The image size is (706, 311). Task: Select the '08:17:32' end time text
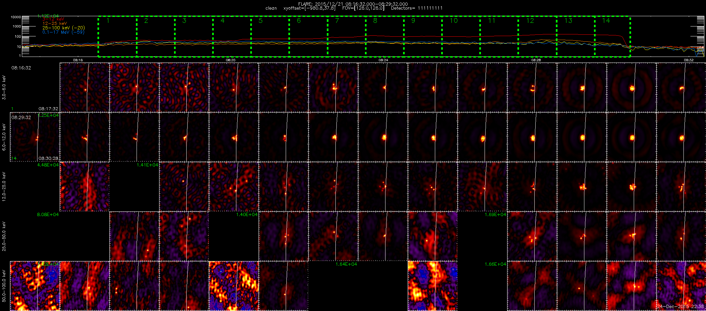pos(48,109)
